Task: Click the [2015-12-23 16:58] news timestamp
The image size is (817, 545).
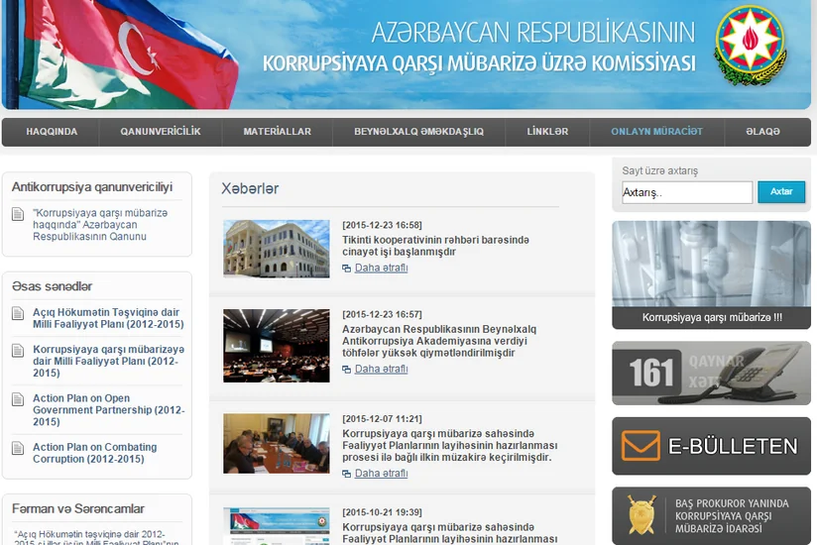Action: pyautogui.click(x=382, y=225)
